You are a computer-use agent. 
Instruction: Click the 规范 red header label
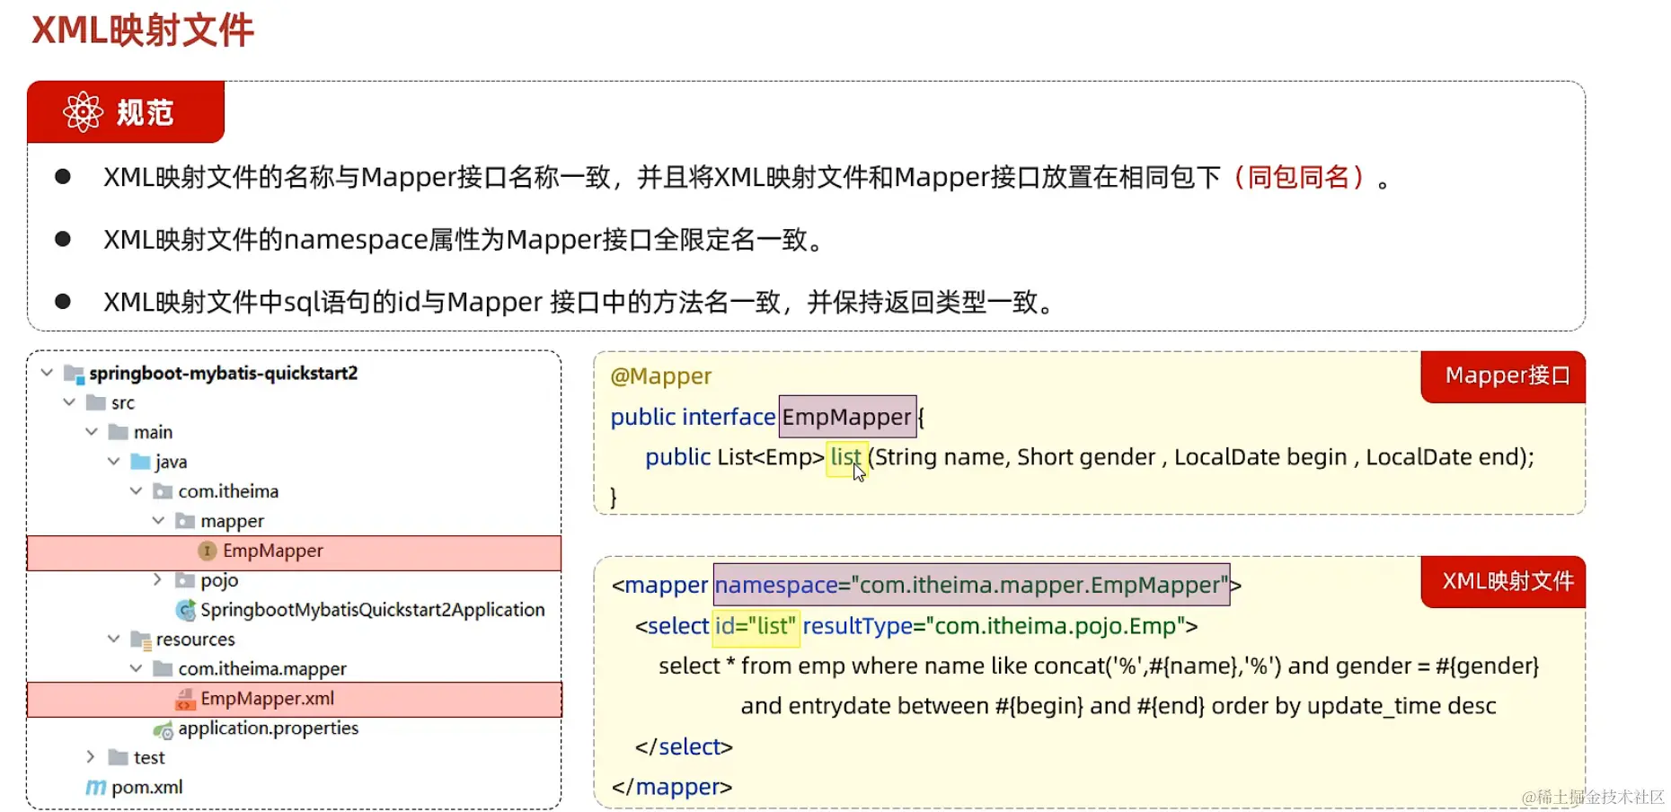pyautogui.click(x=126, y=112)
